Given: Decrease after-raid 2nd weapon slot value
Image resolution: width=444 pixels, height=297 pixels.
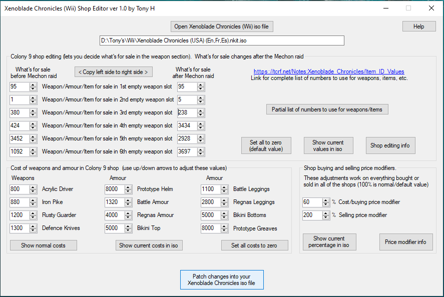Looking at the screenshot, I should point(201,101).
